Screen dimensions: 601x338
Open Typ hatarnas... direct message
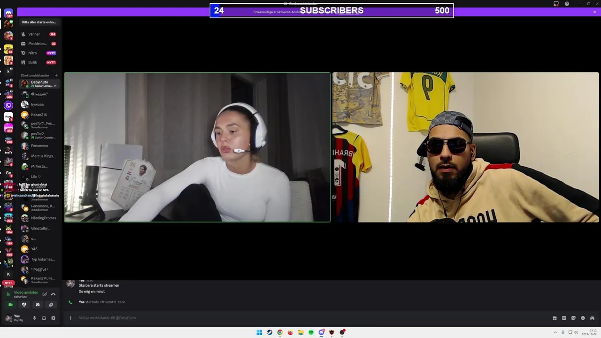(39, 259)
